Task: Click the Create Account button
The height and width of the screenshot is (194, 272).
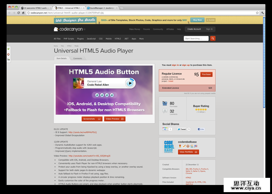Action: 194,29
